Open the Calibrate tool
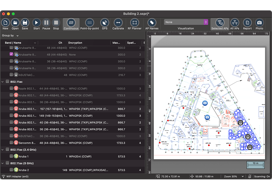The image size is (272, 190). (x=118, y=24)
